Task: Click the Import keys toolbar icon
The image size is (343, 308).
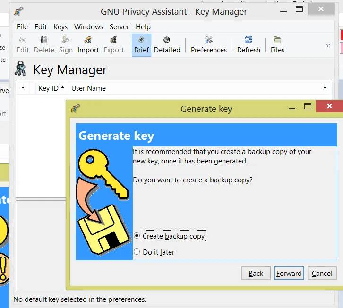Action: pos(88,45)
